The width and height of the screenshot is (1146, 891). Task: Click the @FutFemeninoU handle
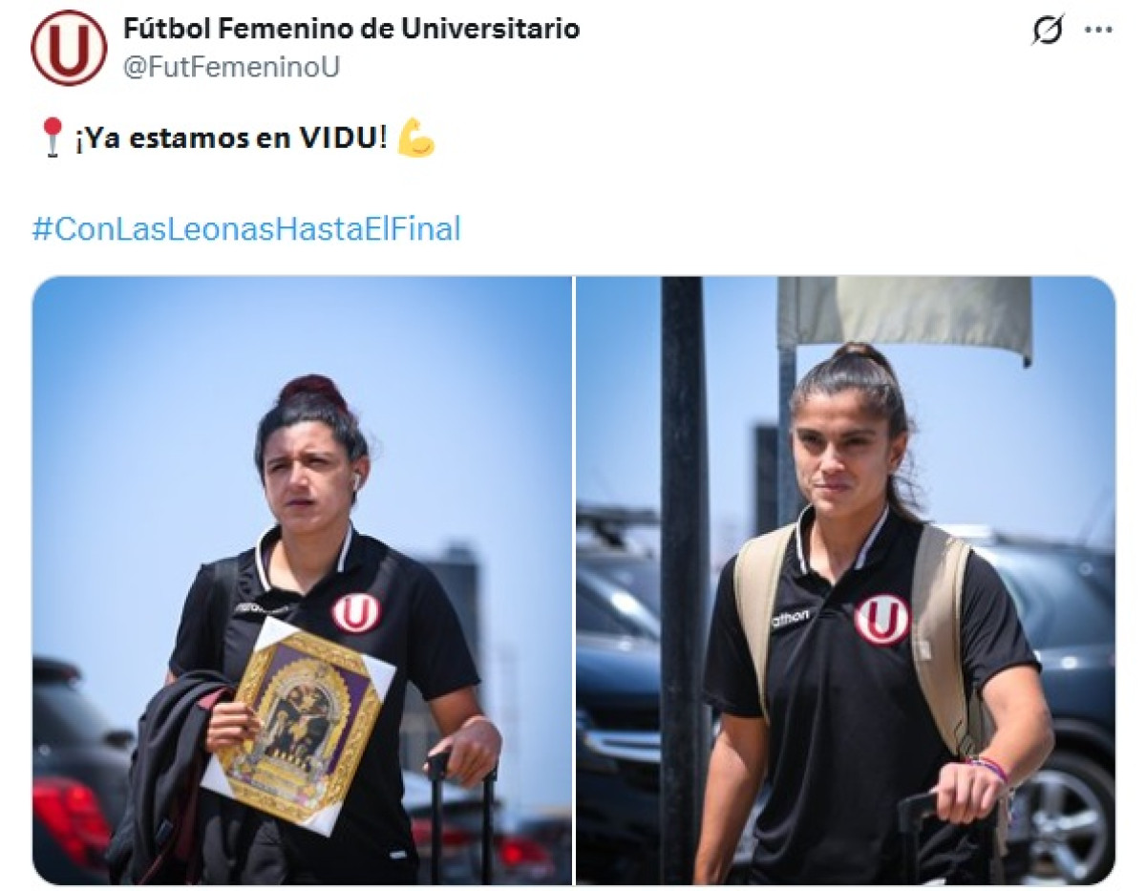coord(231,68)
